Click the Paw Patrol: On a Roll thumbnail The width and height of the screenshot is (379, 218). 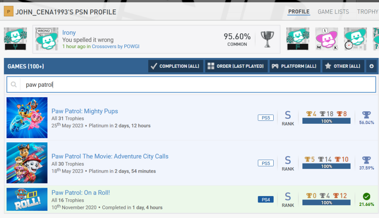click(x=27, y=199)
